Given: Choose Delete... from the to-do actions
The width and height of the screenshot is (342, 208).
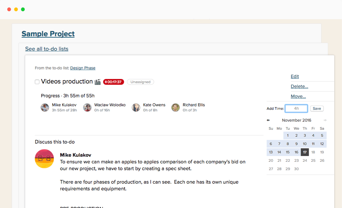Looking at the screenshot, I should click(299, 86).
